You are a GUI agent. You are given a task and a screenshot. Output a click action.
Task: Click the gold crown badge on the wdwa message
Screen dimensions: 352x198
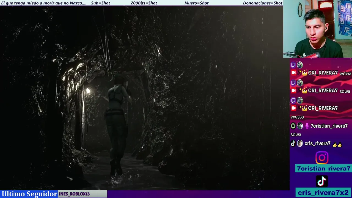(304, 73)
